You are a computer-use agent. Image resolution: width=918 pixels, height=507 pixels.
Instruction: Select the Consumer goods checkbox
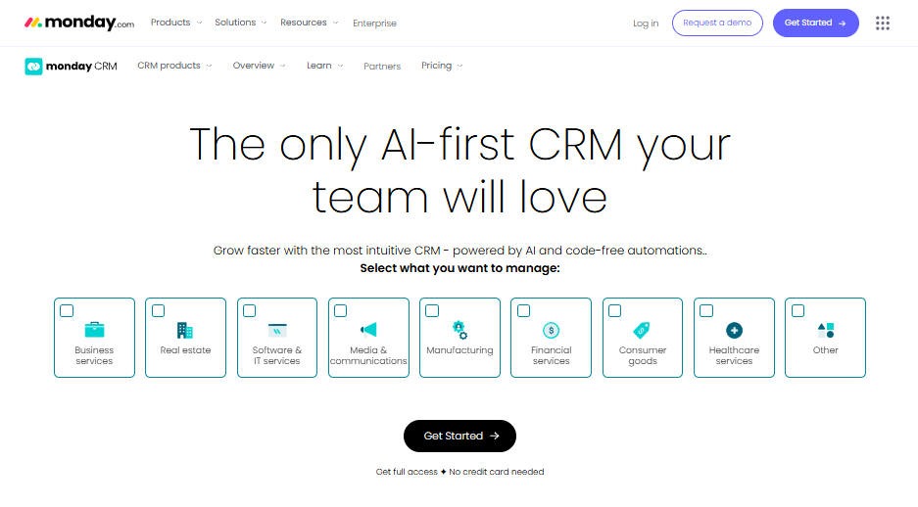(614, 310)
